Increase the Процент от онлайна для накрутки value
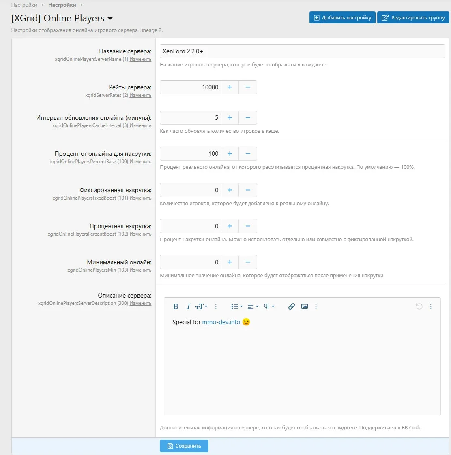The width and height of the screenshot is (451, 455). pos(230,153)
